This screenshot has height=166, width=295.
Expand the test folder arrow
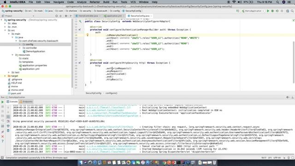(x=9, y=72)
